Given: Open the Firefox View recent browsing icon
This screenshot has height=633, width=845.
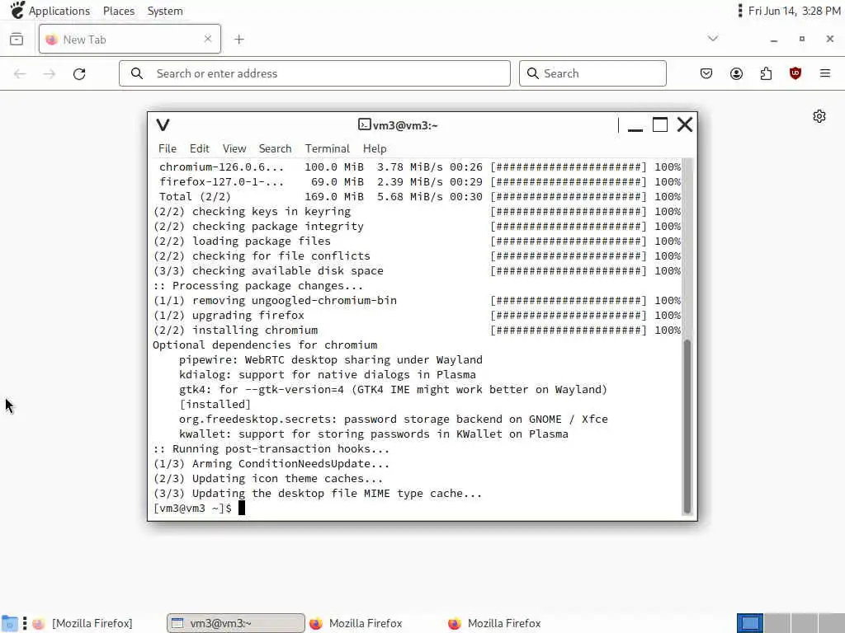Looking at the screenshot, I should (17, 40).
